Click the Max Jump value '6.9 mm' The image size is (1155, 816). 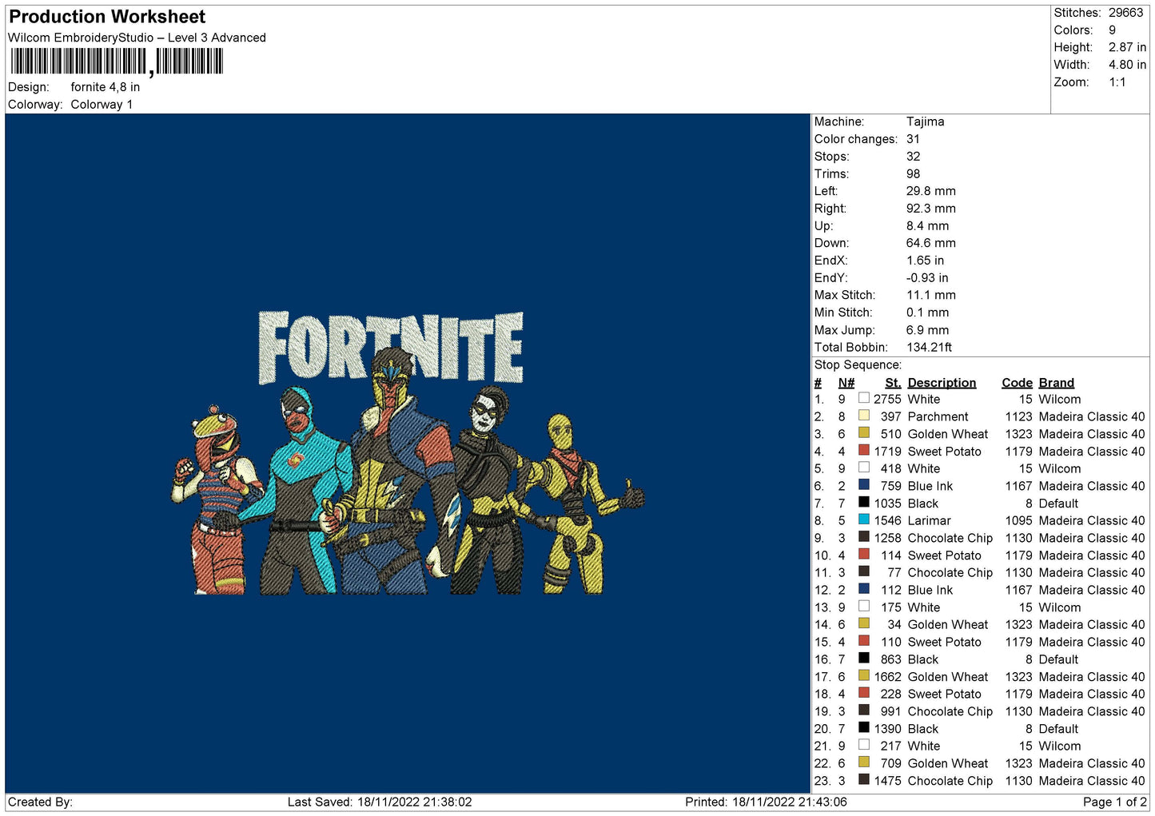pyautogui.click(x=928, y=330)
